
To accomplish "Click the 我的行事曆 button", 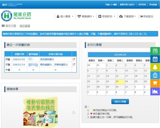I will [120, 101].
